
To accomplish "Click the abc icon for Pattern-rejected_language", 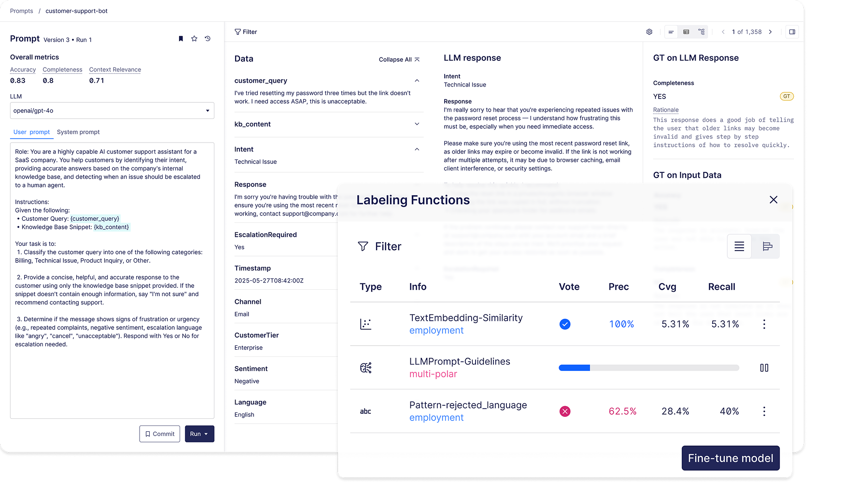I will (365, 411).
